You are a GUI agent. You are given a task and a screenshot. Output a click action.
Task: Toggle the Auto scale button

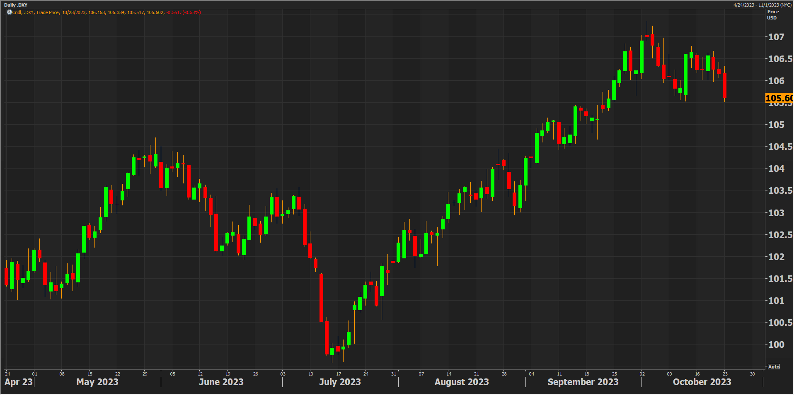(773, 367)
